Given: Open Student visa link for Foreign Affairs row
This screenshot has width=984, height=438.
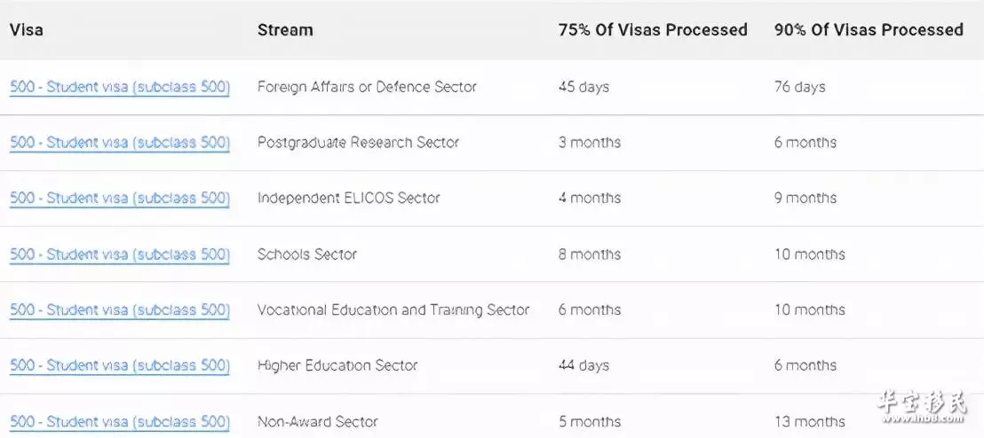Looking at the screenshot, I should (120, 87).
